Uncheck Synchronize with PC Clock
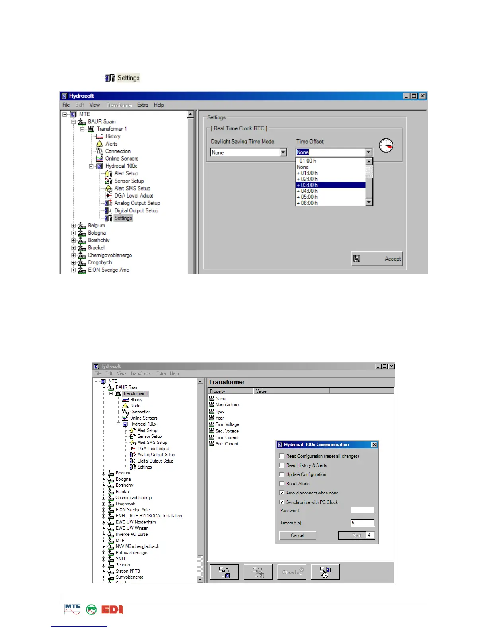Viewport: 487px width, 630px height. coord(282,502)
